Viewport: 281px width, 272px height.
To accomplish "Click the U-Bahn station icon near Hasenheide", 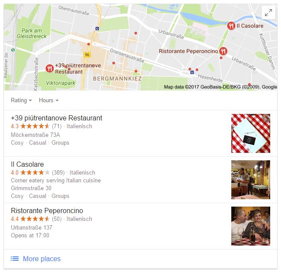I will [192, 72].
